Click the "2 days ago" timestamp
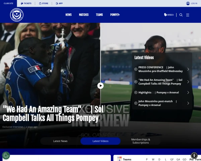This screenshot has height=161, width=201. click(x=31, y=127)
